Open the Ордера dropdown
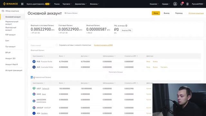Screen dimensions: 206x116 coord(166,4)
